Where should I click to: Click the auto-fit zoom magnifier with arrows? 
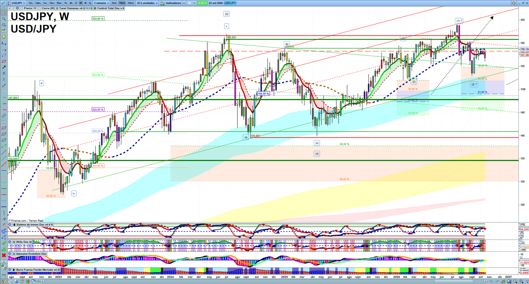[x=509, y=281]
